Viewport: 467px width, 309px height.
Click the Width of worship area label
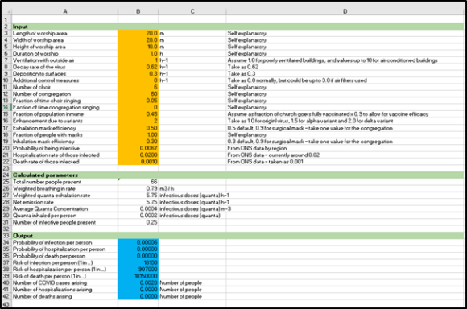point(38,40)
